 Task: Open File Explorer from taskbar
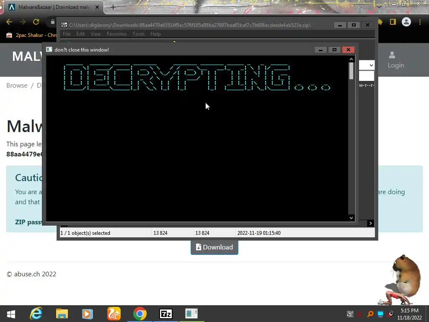(62, 314)
